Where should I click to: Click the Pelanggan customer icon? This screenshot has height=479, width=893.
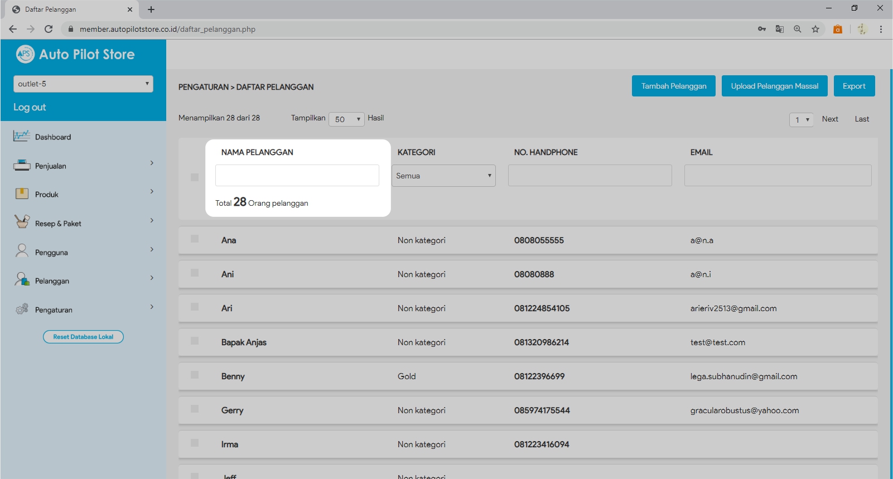coord(22,279)
